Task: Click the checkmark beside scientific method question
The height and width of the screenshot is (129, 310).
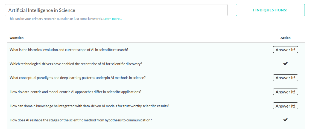Action: [285, 120]
